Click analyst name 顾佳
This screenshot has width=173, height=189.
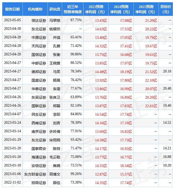[57, 183]
